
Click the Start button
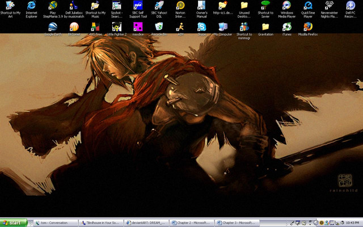pyautogui.click(x=14, y=223)
